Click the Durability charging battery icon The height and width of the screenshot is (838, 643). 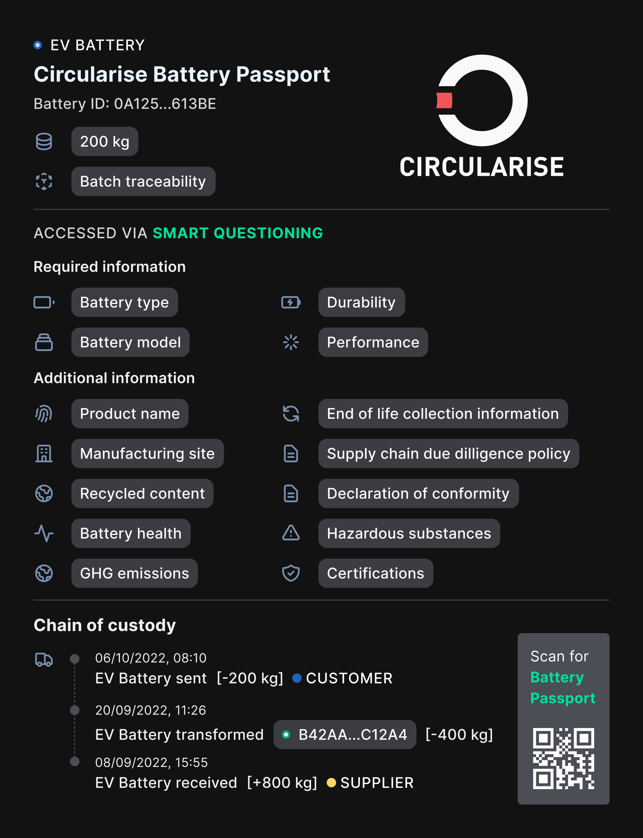point(291,302)
